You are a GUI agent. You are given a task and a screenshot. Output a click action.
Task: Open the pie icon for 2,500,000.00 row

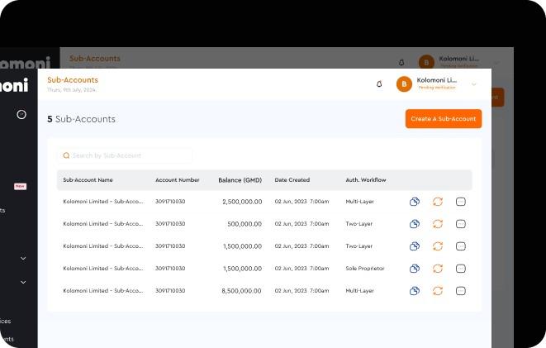415,202
